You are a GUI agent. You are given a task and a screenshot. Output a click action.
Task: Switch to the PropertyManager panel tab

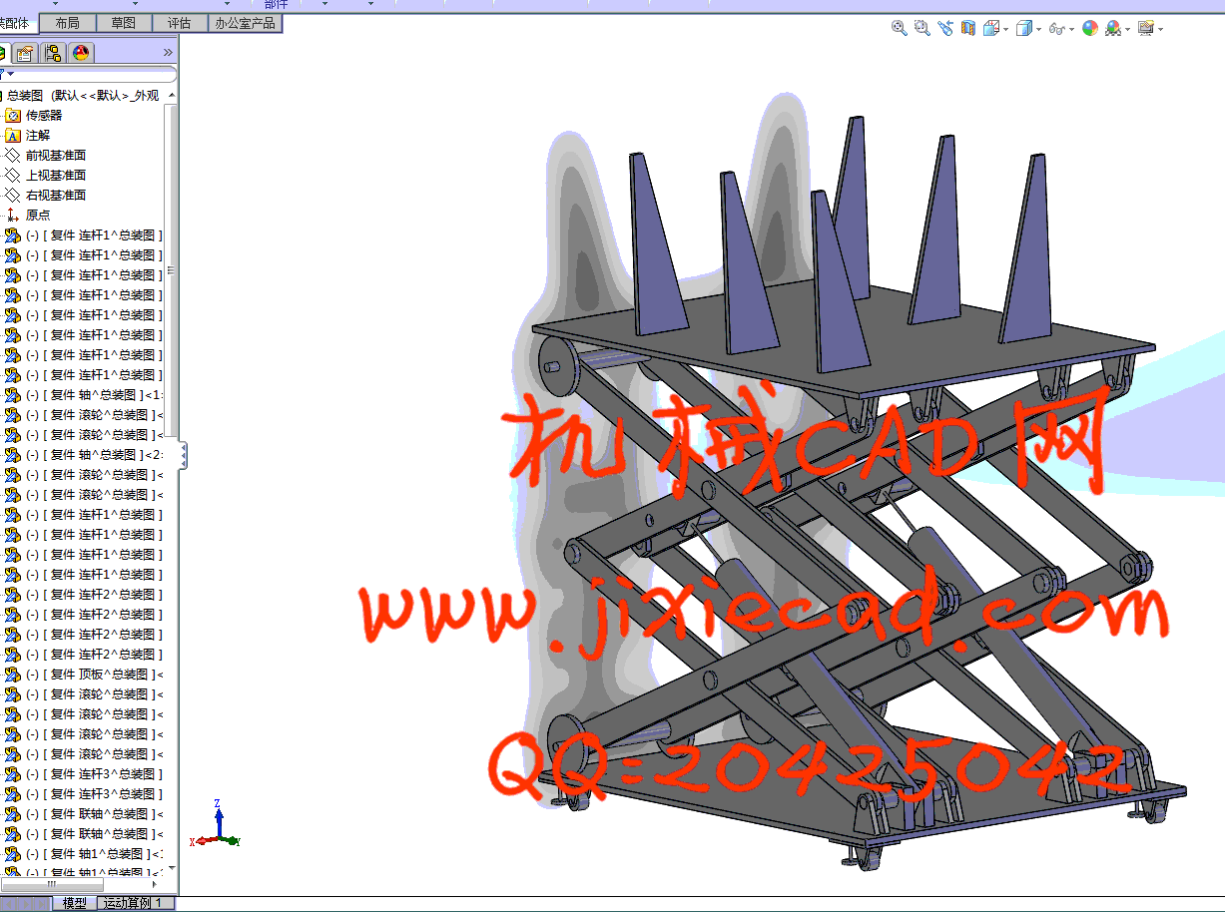click(x=25, y=53)
